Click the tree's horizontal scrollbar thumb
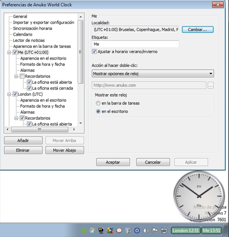This screenshot has height=237, width=229. [40, 130]
